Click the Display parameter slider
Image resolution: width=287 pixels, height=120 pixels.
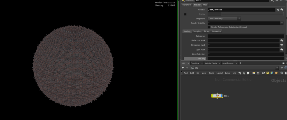(x=253, y=14)
